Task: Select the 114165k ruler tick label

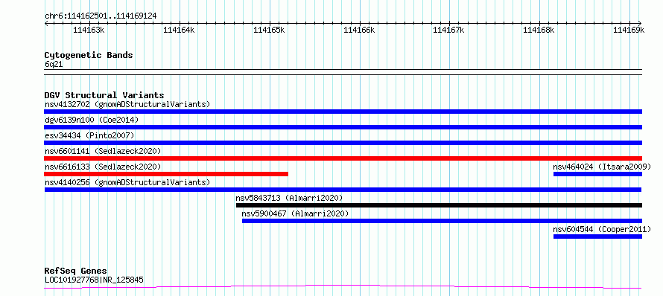Action: click(269, 30)
